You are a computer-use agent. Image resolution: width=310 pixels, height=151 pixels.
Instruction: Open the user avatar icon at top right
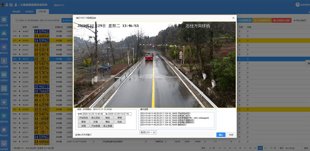(x=298, y=5)
